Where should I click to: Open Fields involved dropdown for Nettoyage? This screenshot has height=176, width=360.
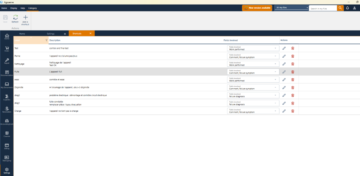point(253,64)
